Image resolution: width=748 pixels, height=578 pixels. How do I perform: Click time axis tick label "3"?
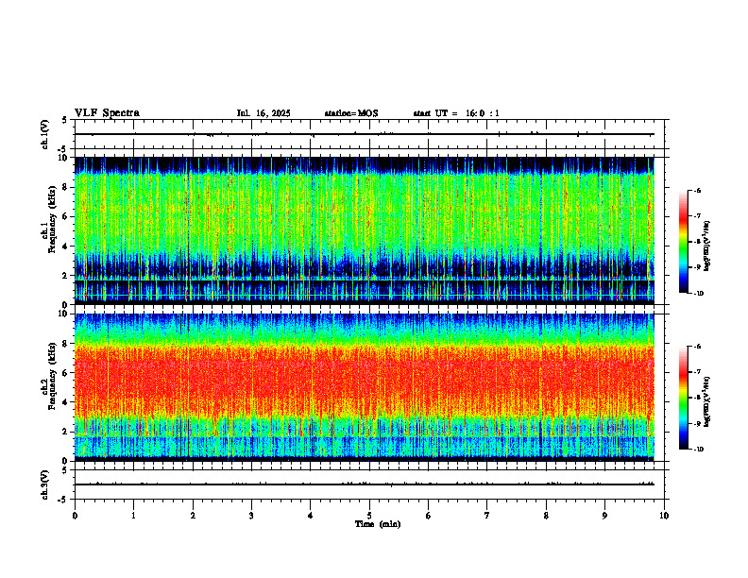(x=251, y=516)
